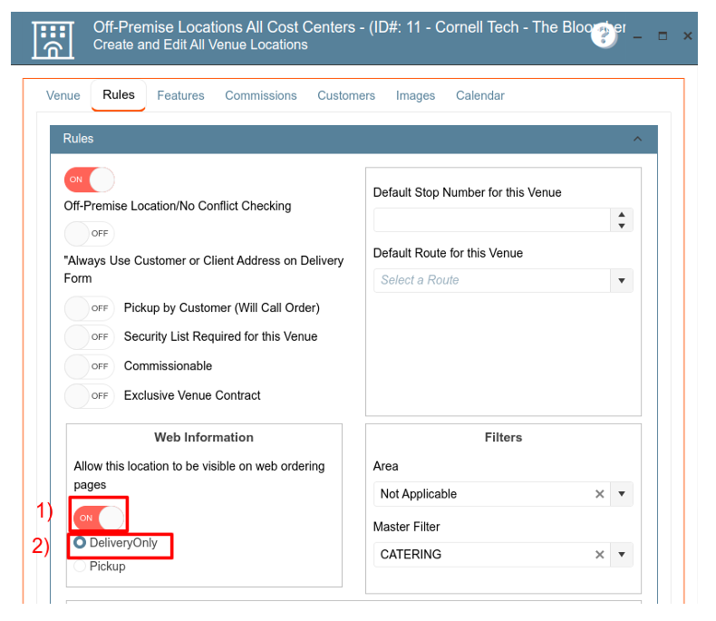716x621 pixels.
Task: Enable Exclusive Venue Contract toggle
Action: [89, 395]
